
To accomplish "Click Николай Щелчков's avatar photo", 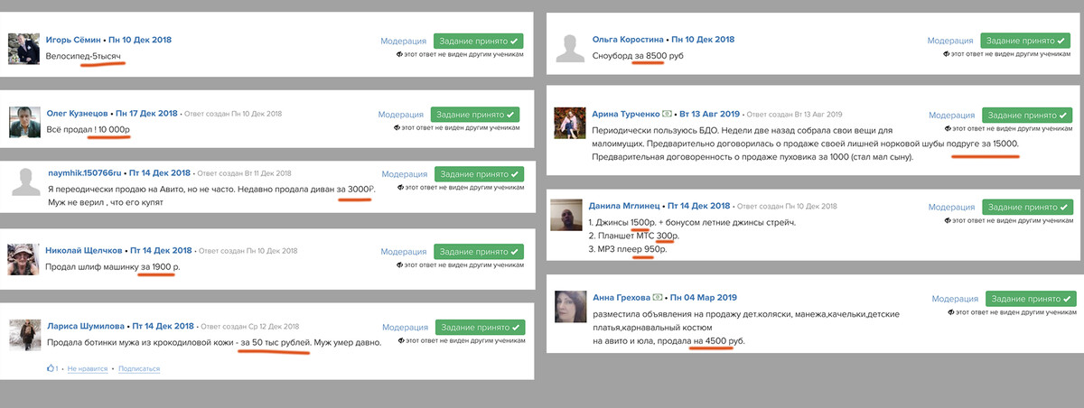I will tap(23, 259).
